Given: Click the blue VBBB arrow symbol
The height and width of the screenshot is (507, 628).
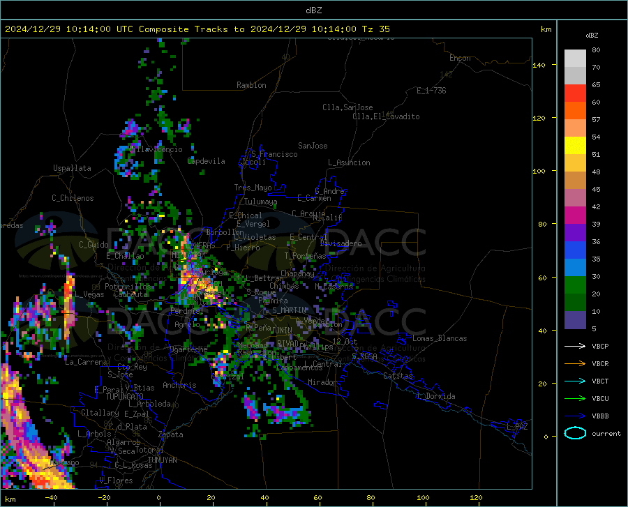Looking at the screenshot, I should point(575,416).
